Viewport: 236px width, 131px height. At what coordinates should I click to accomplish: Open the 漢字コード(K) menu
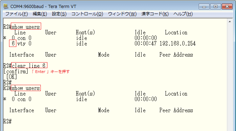(155, 14)
